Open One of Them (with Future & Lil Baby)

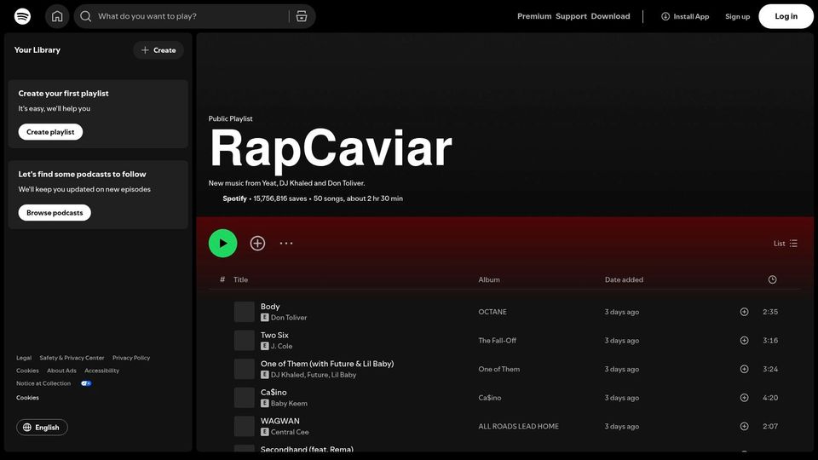coord(327,364)
